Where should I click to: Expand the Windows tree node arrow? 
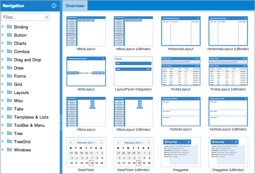pyautogui.click(x=3, y=149)
